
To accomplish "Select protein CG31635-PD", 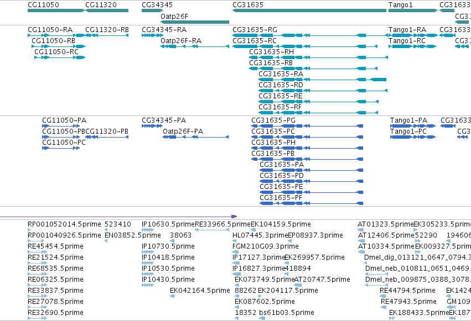I will [x=312, y=181].
